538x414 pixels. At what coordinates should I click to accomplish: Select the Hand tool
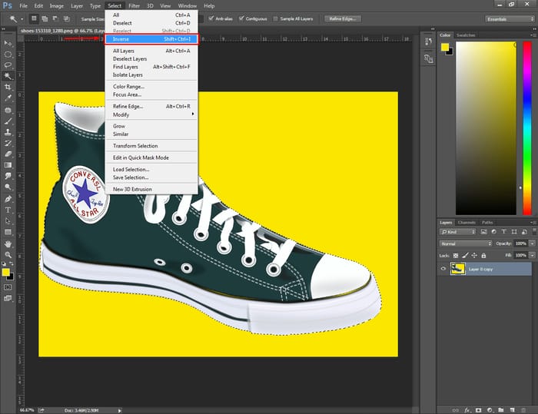[x=8, y=244]
